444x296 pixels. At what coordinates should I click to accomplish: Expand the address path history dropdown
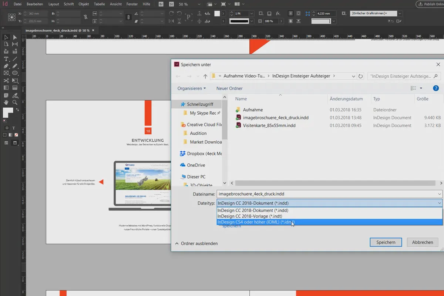(353, 76)
